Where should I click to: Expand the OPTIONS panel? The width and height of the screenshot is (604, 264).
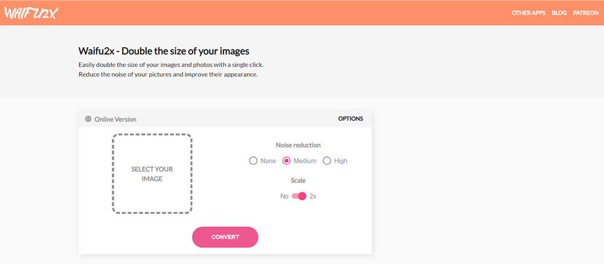350,118
